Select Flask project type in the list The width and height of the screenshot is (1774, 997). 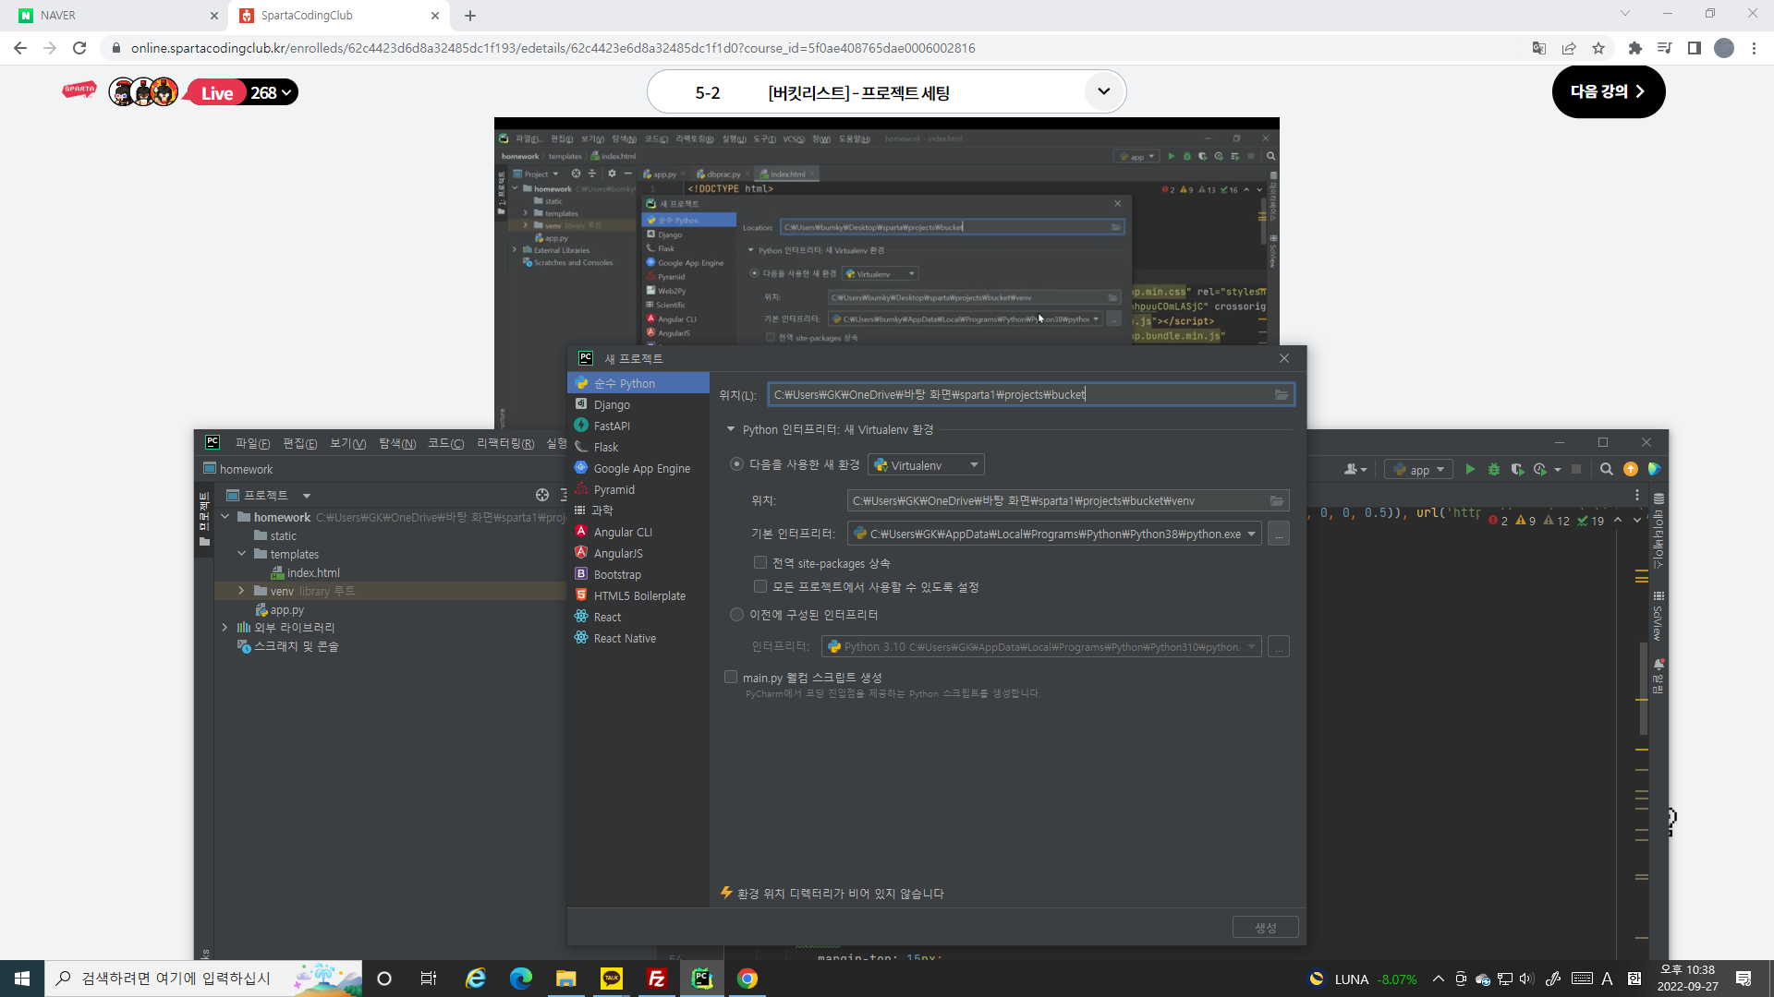coord(638,447)
